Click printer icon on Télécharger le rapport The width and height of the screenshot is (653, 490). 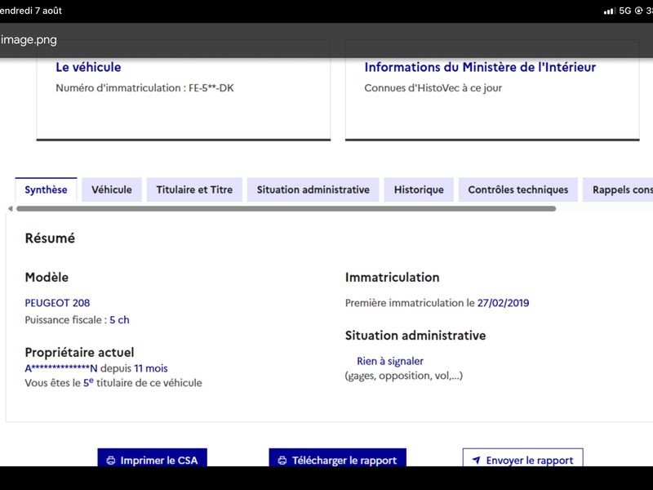282,461
